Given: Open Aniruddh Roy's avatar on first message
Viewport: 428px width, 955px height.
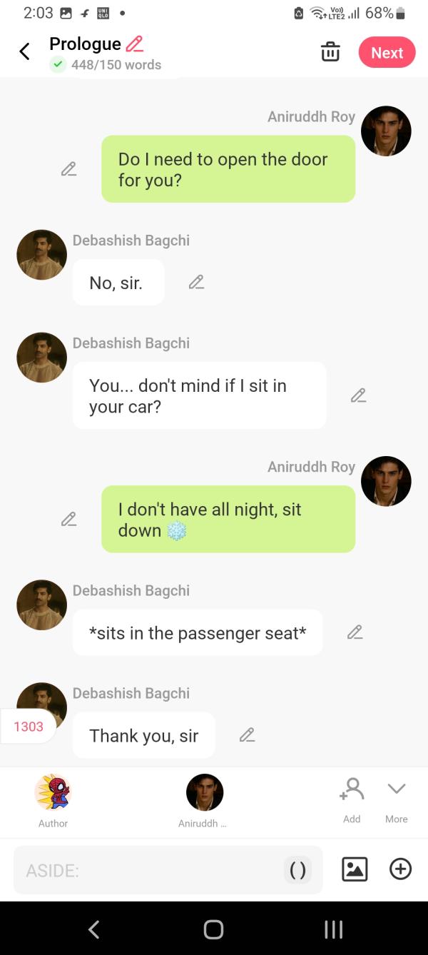Looking at the screenshot, I should point(386,131).
